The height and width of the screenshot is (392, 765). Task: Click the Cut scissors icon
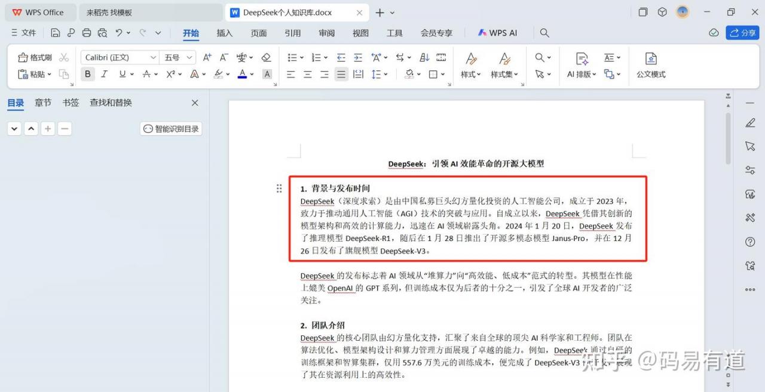[64, 57]
